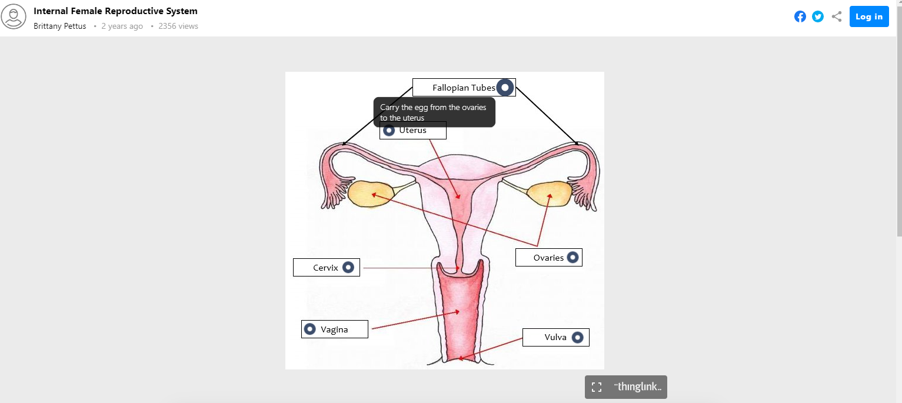
Task: Click the Ovaries label box text
Action: tap(548, 258)
